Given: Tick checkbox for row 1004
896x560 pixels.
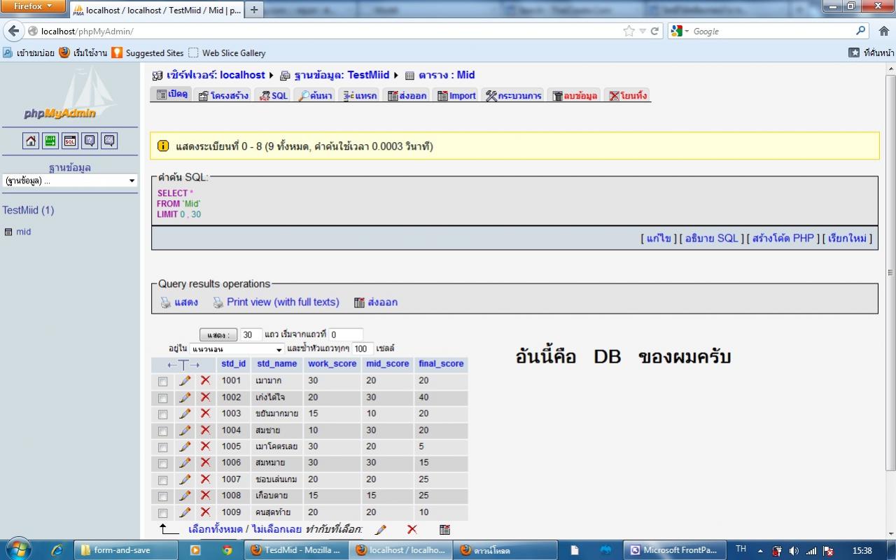Looking at the screenshot, I should tap(163, 431).
